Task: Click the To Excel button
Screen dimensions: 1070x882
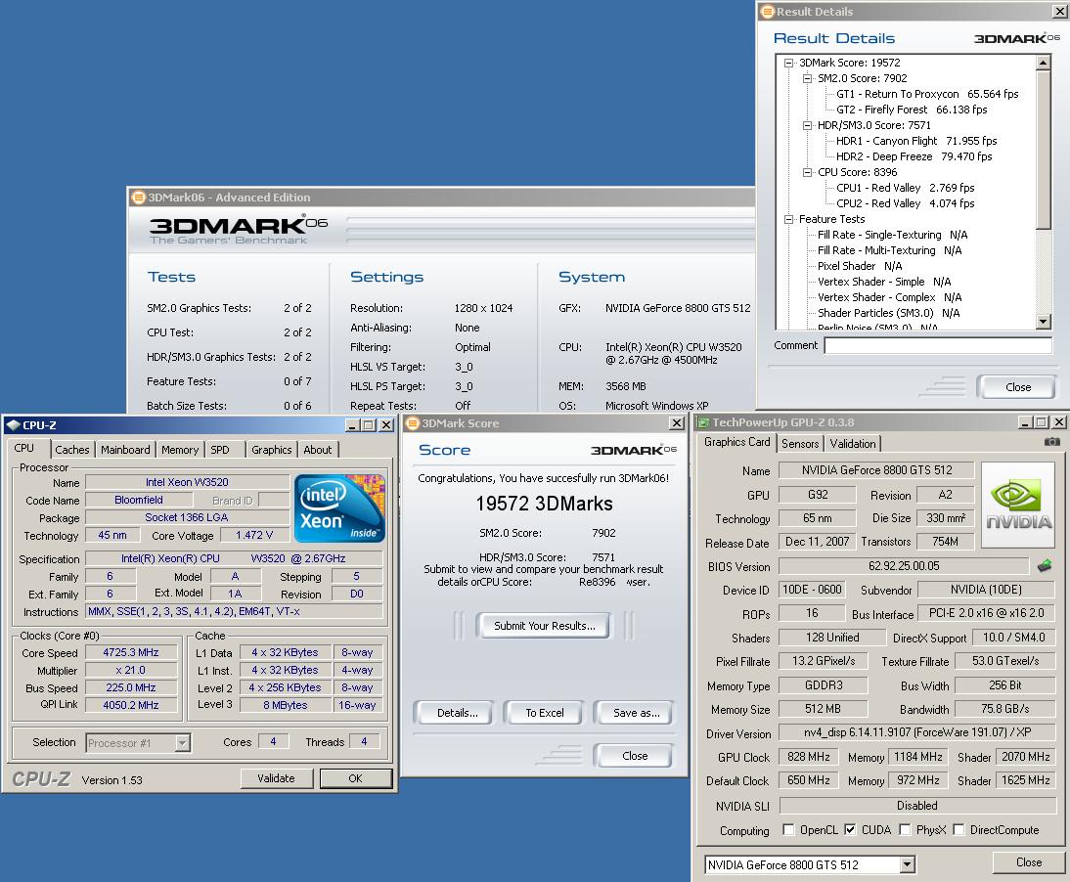Action: pyautogui.click(x=544, y=713)
